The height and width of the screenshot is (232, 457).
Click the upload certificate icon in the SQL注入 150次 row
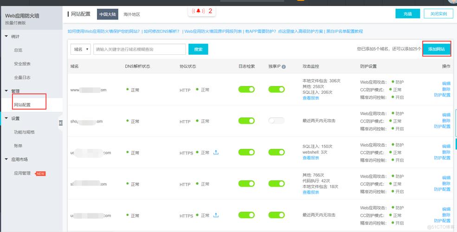point(216,152)
